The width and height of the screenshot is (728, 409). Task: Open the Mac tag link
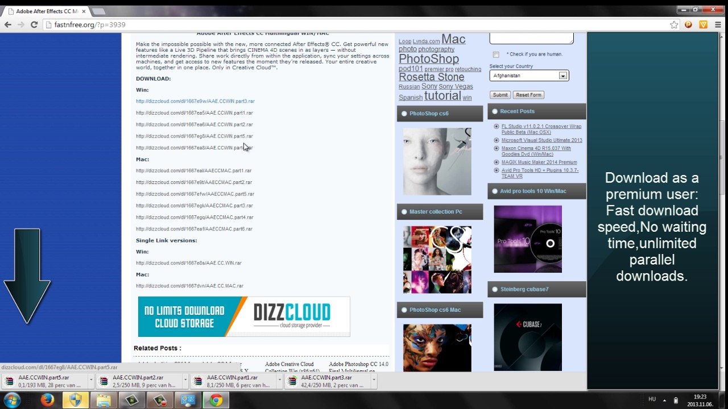click(453, 39)
